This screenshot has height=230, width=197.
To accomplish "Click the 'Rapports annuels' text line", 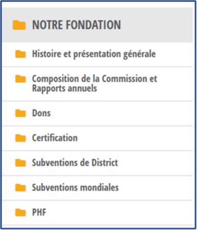I will click(x=64, y=89).
